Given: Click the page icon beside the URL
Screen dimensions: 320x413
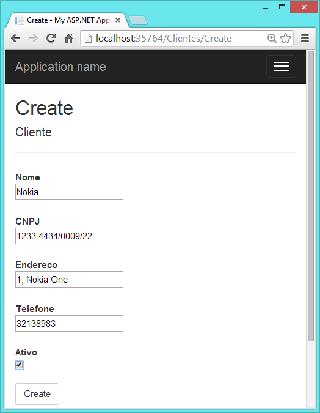Looking at the screenshot, I should pos(88,39).
